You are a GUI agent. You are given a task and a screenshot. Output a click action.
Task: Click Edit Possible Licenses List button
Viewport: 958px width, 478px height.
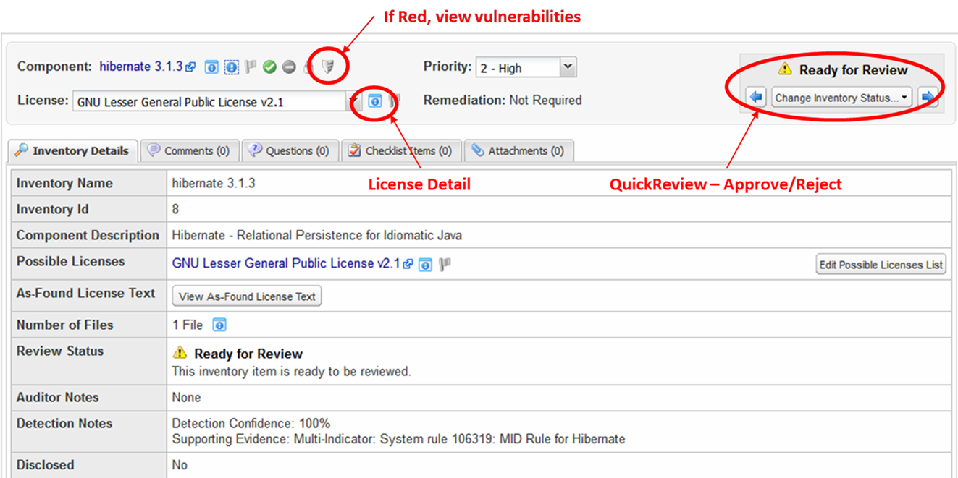click(x=881, y=265)
